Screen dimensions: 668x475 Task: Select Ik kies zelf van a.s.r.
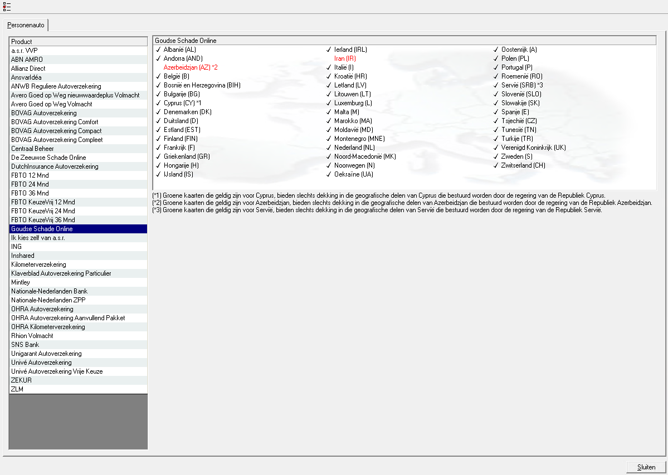pyautogui.click(x=78, y=238)
